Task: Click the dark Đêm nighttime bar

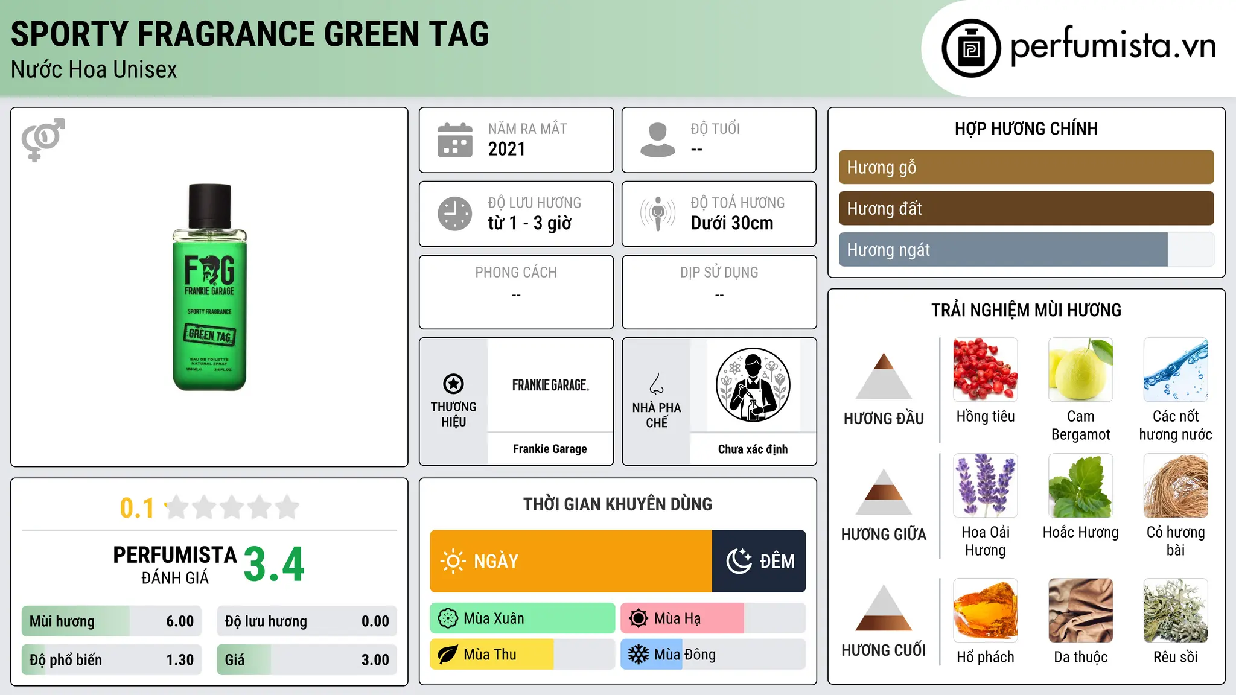Action: point(759,561)
